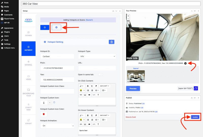Click the Preview button
The image size is (203, 137).
[133, 89]
